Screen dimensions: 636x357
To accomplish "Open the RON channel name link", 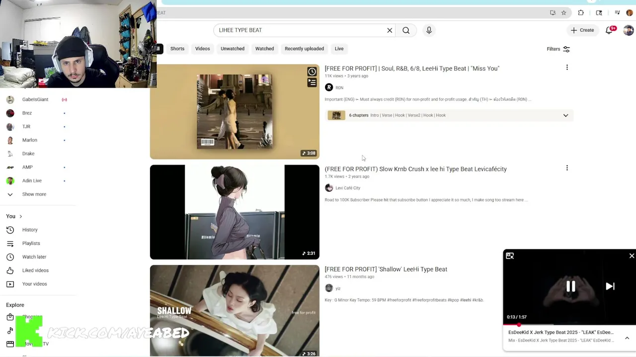I will [x=339, y=88].
